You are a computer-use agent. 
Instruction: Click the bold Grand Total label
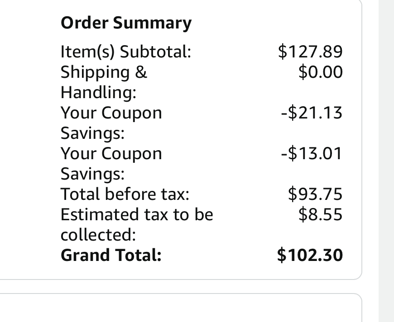[111, 255]
